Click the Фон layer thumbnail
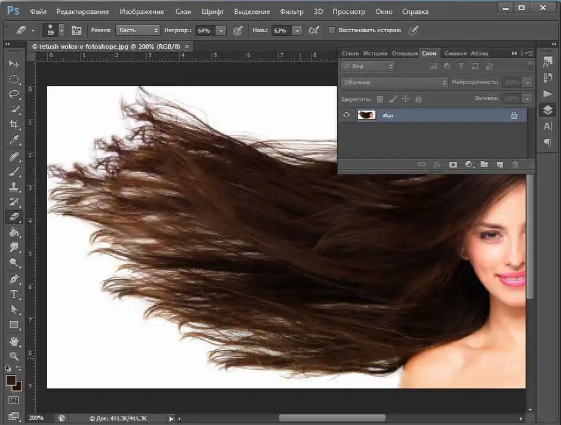This screenshot has height=425, width=561. [366, 115]
